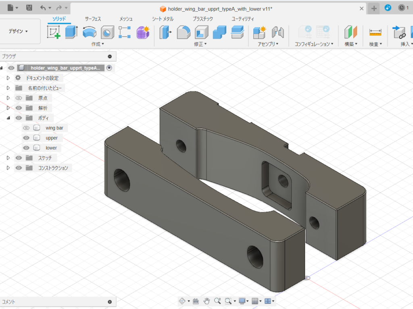413x309 pixels.
Task: Open the デザイン workspace dropdown
Action: tap(19, 31)
